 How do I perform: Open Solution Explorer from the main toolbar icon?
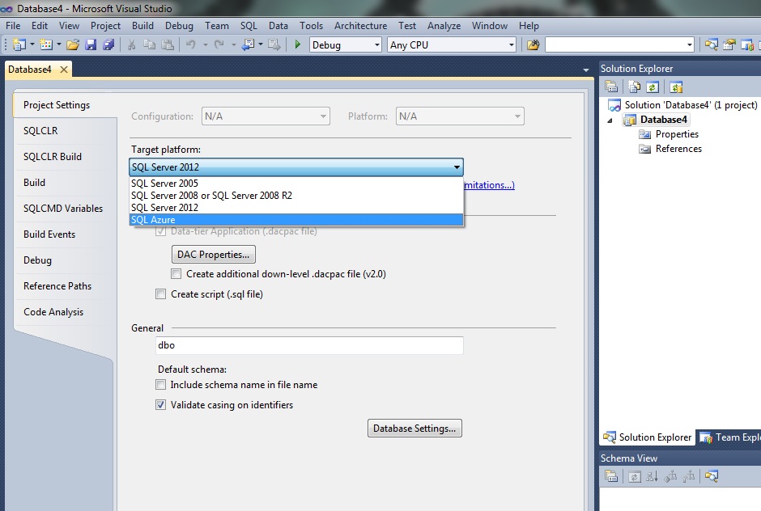pos(712,45)
